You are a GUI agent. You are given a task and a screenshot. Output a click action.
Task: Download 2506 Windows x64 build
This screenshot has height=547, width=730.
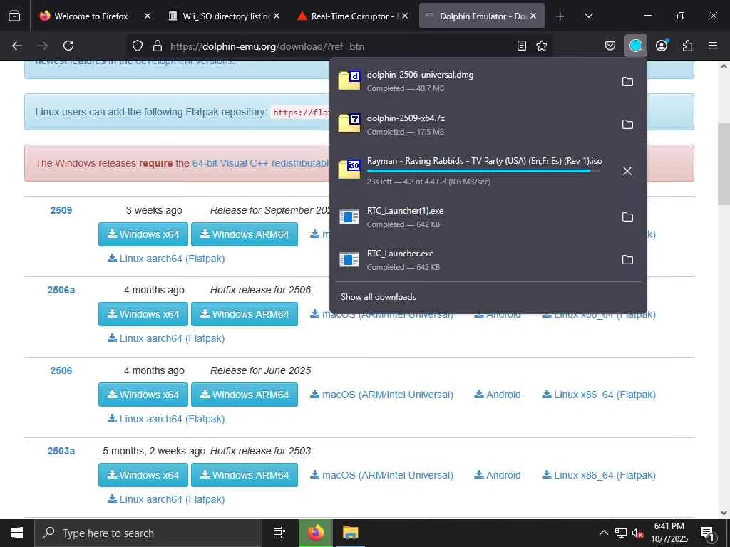[x=143, y=395]
